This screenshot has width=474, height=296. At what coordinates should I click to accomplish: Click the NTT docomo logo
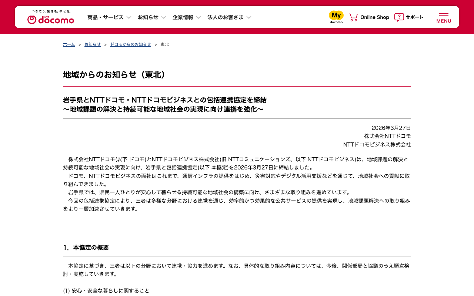pyautogui.click(x=51, y=19)
